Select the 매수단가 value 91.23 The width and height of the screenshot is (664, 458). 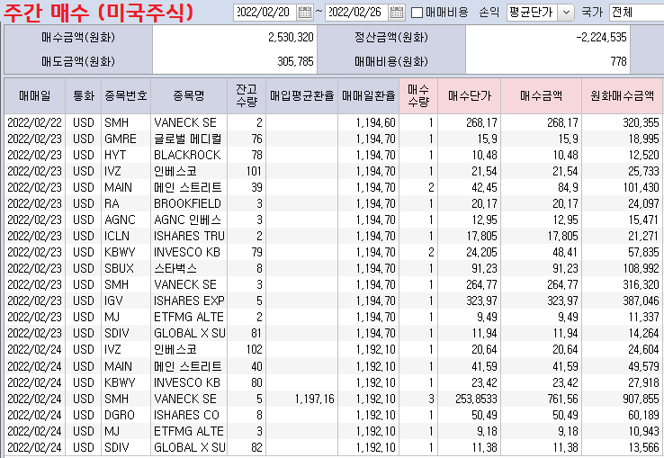[x=469, y=269]
